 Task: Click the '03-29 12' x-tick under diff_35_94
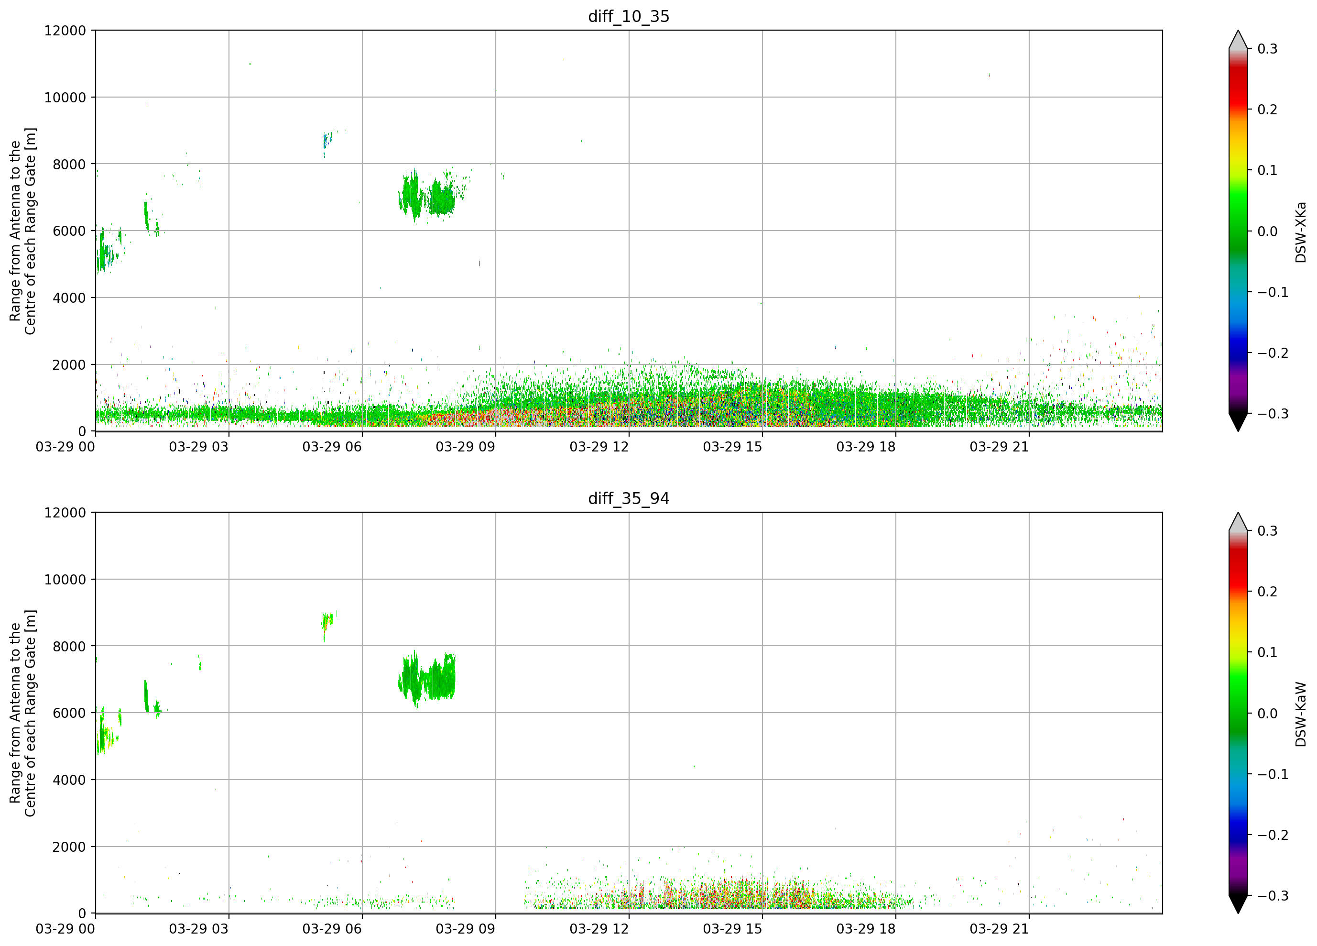[x=599, y=929]
